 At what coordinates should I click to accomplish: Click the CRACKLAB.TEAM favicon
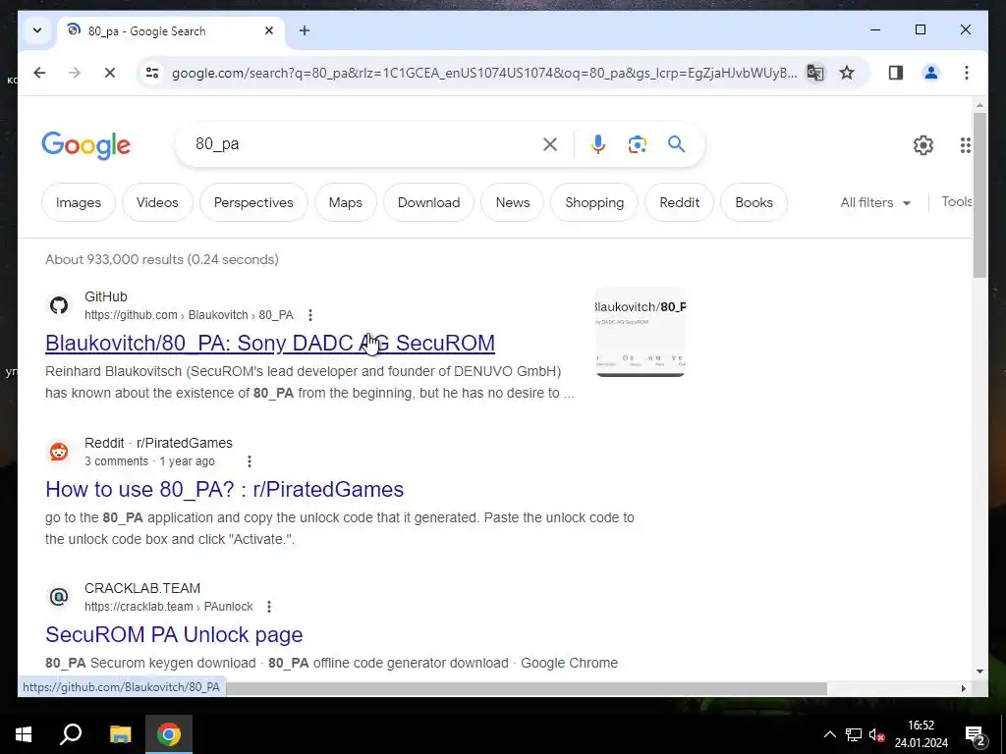coord(59,597)
